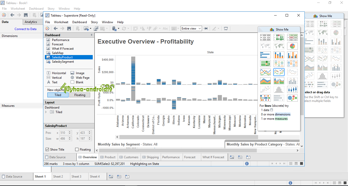The height and width of the screenshot is (186, 348).
Task: Select the Image dashboard object
Action: [77, 73]
